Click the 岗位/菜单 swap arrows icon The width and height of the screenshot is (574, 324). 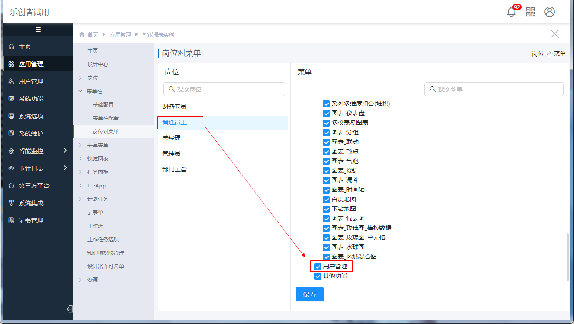(549, 53)
